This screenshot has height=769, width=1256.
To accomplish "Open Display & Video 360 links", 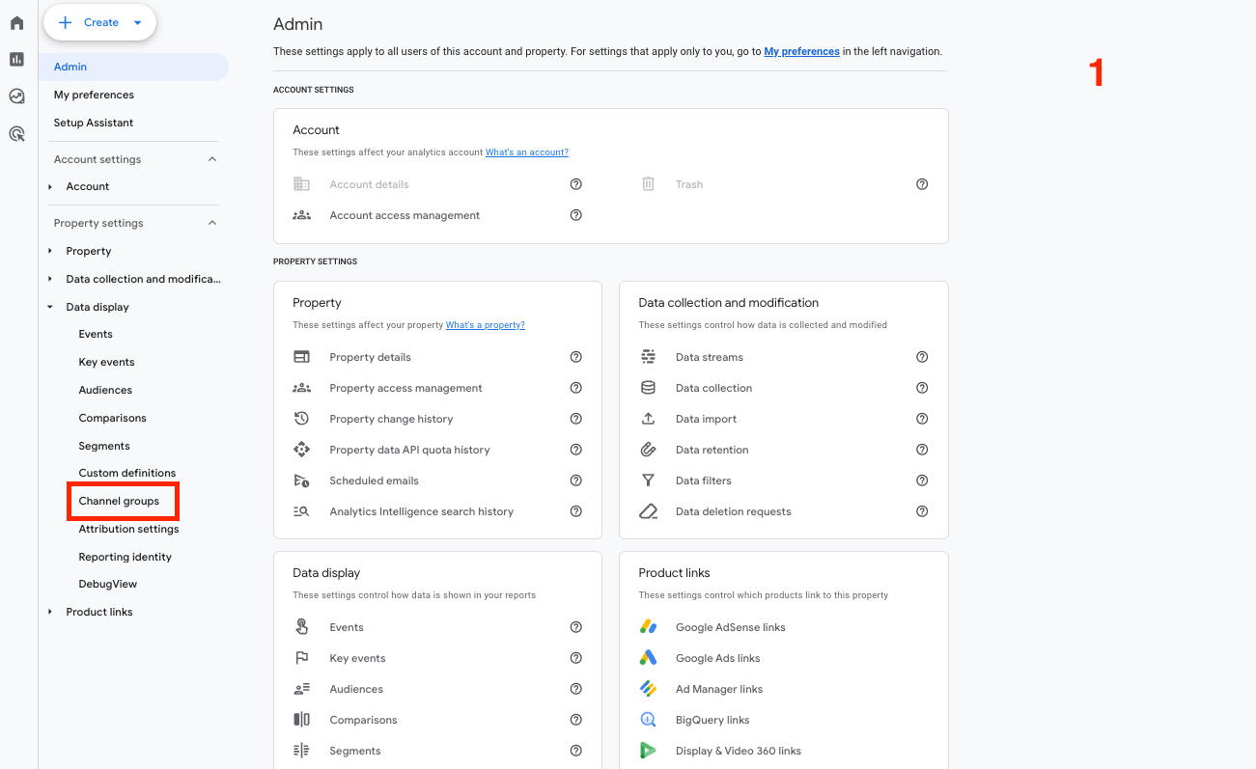I will click(739, 751).
